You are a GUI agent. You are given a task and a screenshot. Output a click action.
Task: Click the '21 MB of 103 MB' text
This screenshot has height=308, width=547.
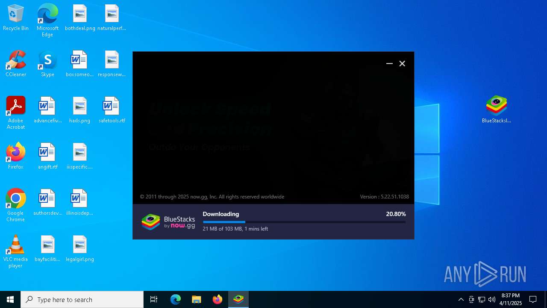pos(221,229)
